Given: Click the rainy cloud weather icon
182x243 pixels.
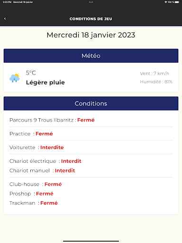Looking at the screenshot, I should tap(15, 78).
